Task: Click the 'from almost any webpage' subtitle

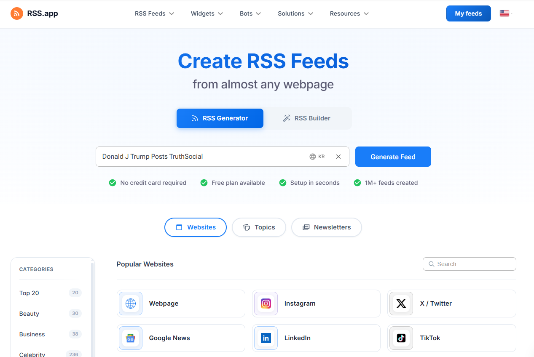Action: click(x=263, y=84)
